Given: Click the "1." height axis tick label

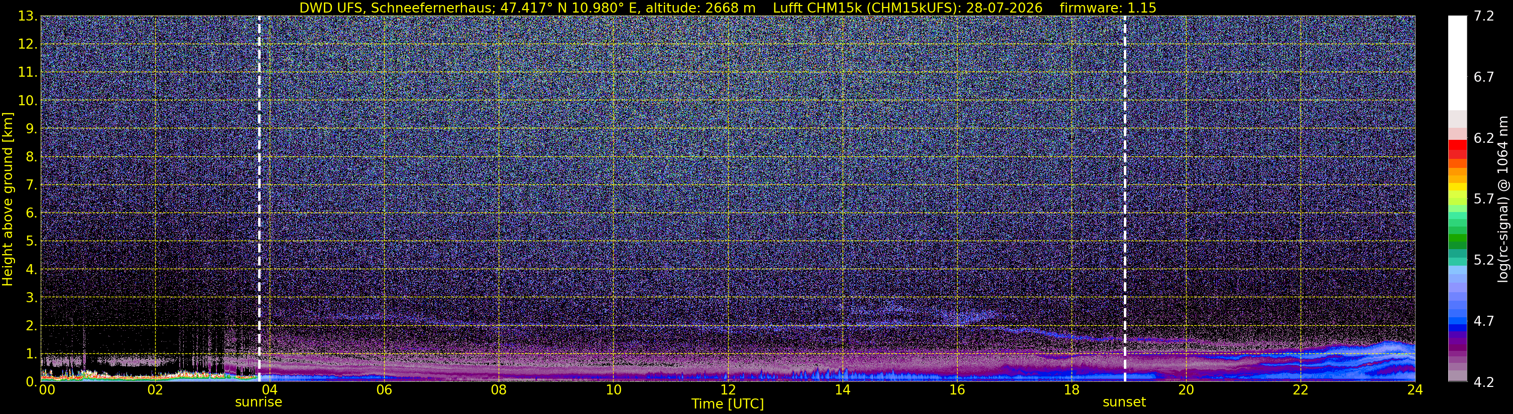Looking at the screenshot, I should (31, 353).
